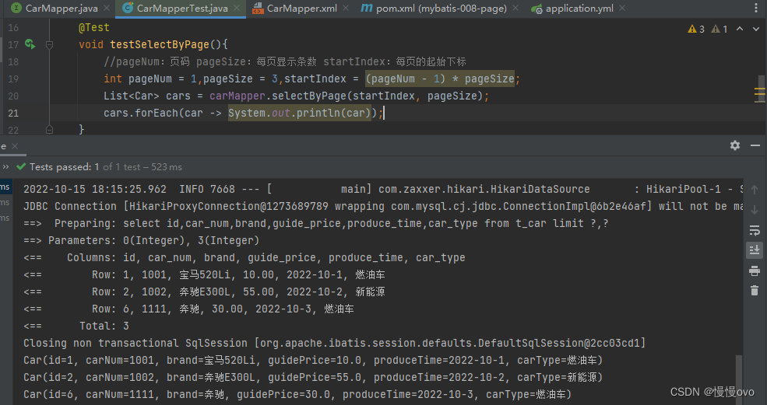Click the Preparing SQL statement line
Viewport: 767px width, 405px height.
click(316, 223)
